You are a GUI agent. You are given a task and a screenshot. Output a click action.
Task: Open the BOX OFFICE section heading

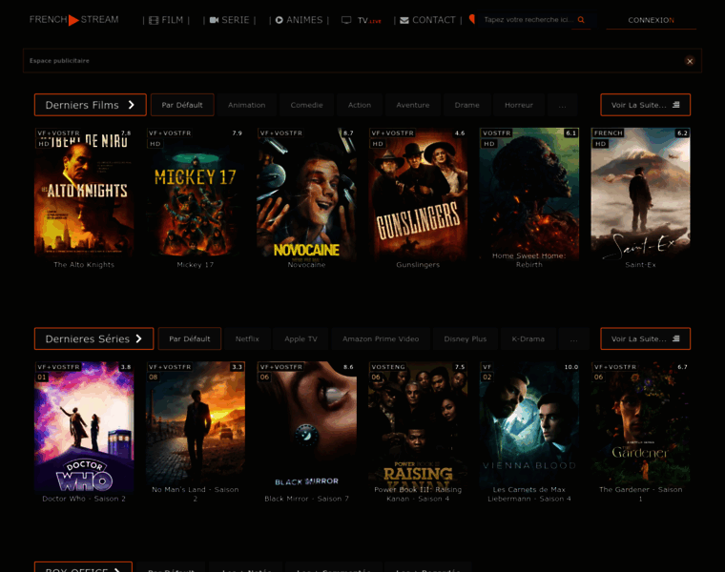(x=83, y=567)
